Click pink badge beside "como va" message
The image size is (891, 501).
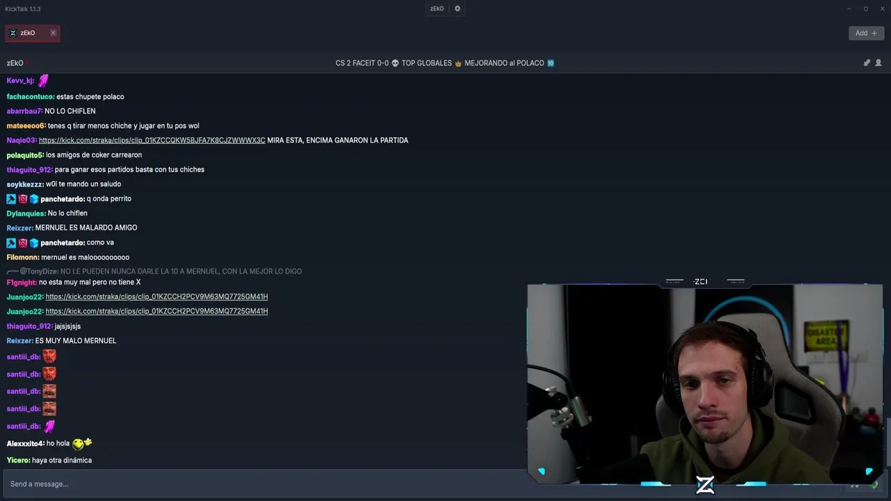(x=22, y=243)
